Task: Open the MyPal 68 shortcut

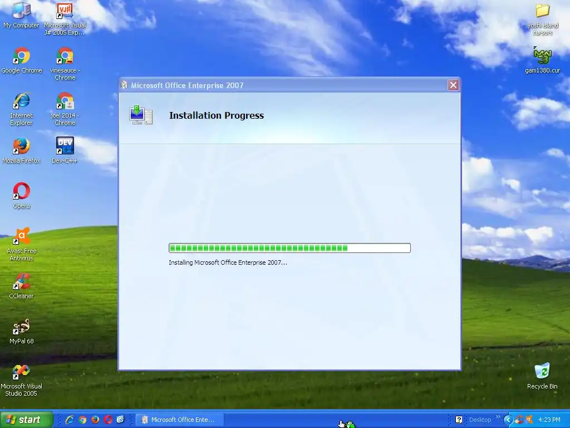Action: click(22, 331)
